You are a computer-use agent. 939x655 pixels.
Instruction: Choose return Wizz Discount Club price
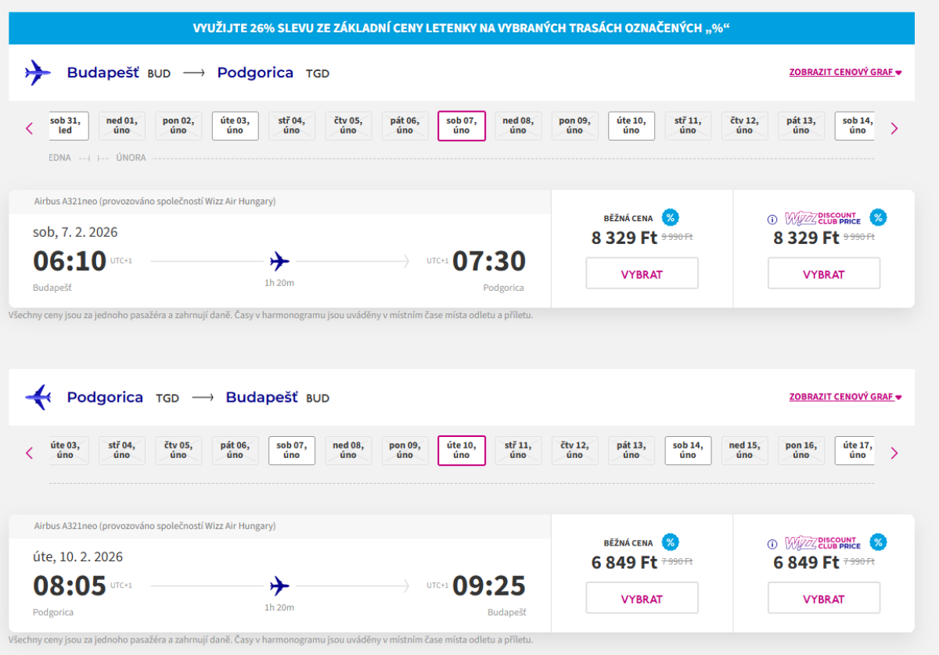point(823,599)
